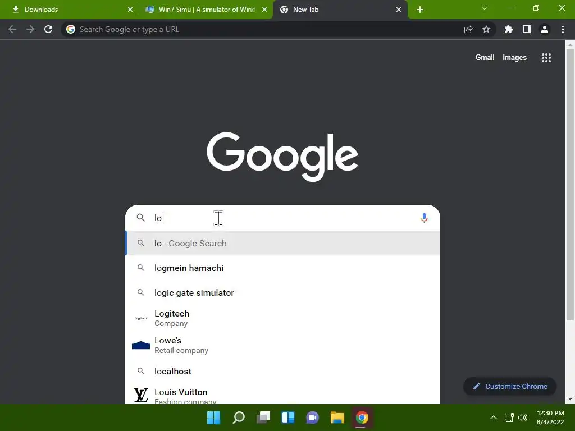Open Chrome's three-dot menu
This screenshot has width=575, height=431.
pyautogui.click(x=563, y=29)
